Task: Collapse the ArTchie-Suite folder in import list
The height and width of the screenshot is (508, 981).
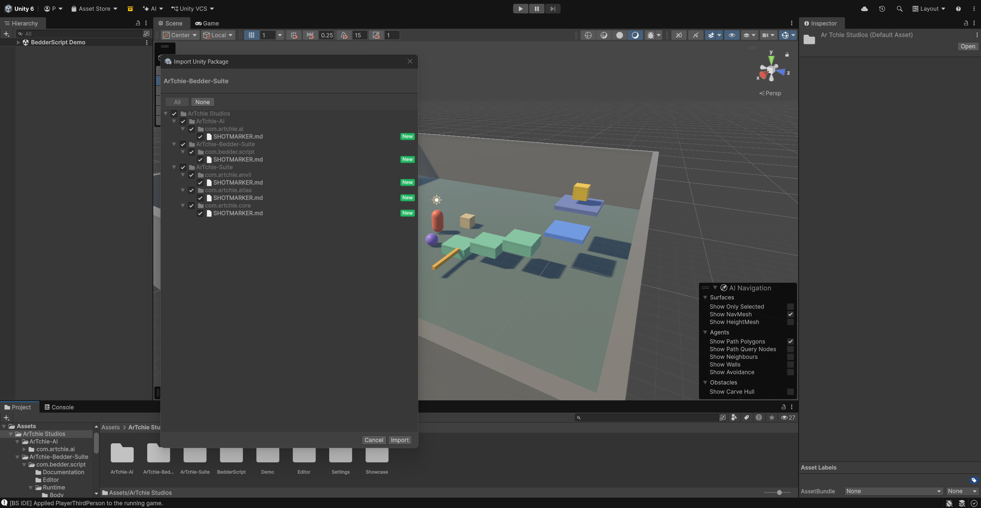Action: pos(174,167)
